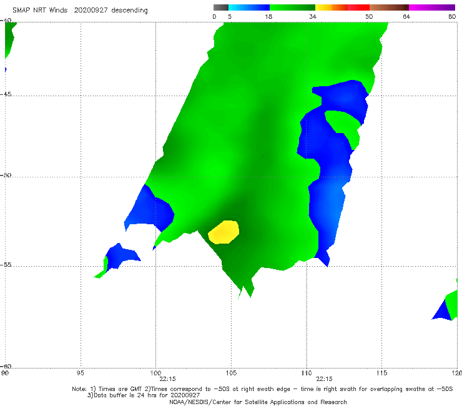This screenshot has height=406, width=462.
Task: Click the latitude axis label '-45'
Action: point(6,94)
